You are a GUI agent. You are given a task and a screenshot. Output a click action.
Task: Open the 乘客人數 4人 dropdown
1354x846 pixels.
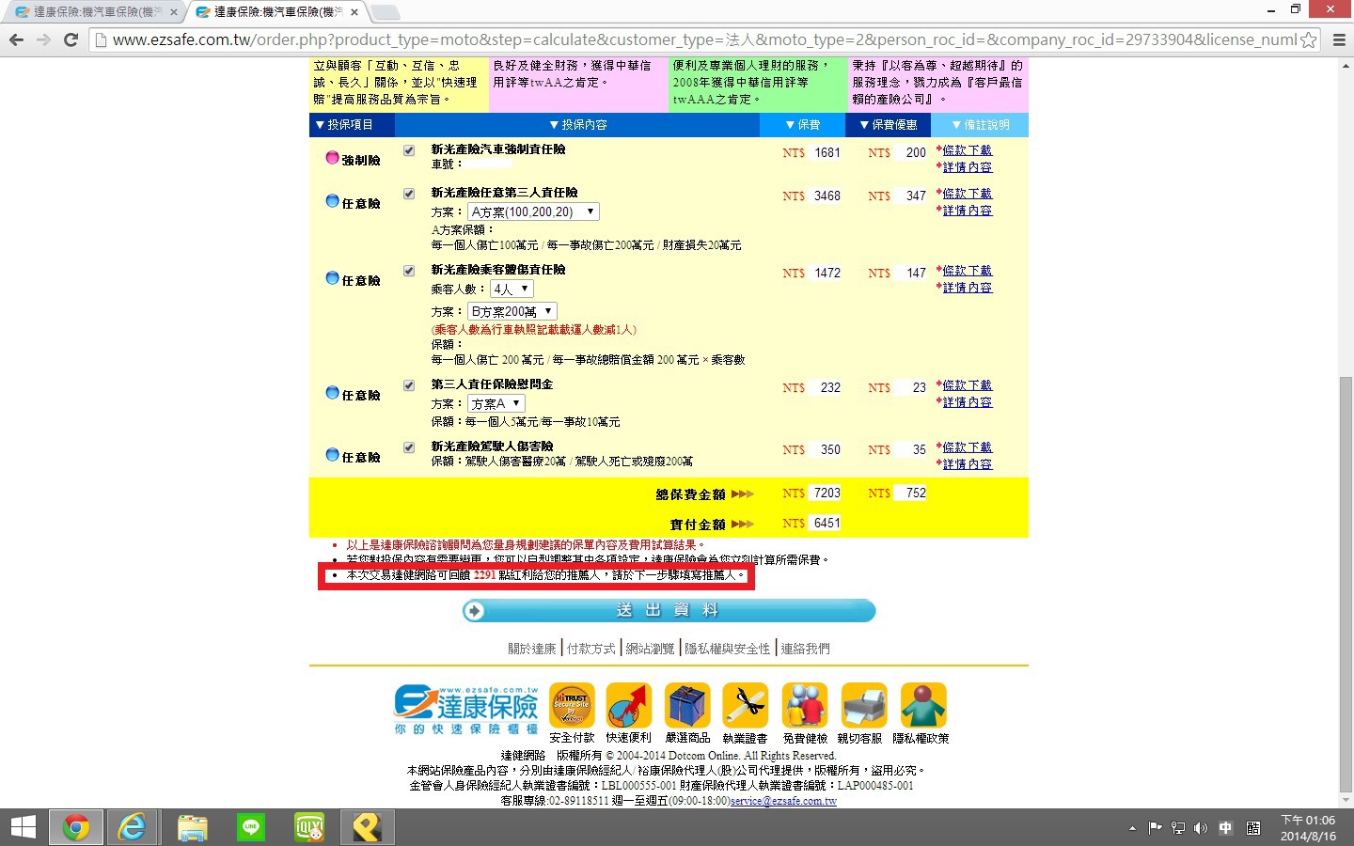click(x=512, y=289)
